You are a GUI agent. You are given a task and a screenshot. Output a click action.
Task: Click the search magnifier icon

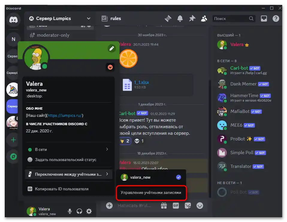pyautogui.click(x=251, y=19)
